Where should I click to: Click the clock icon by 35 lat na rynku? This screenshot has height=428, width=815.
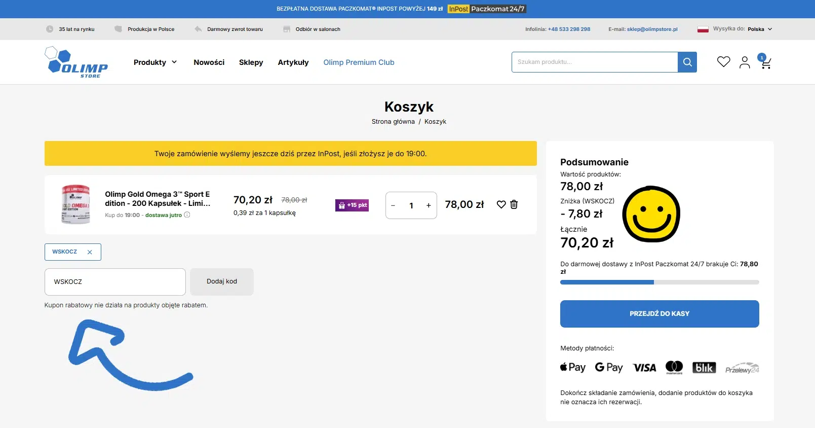coord(50,29)
